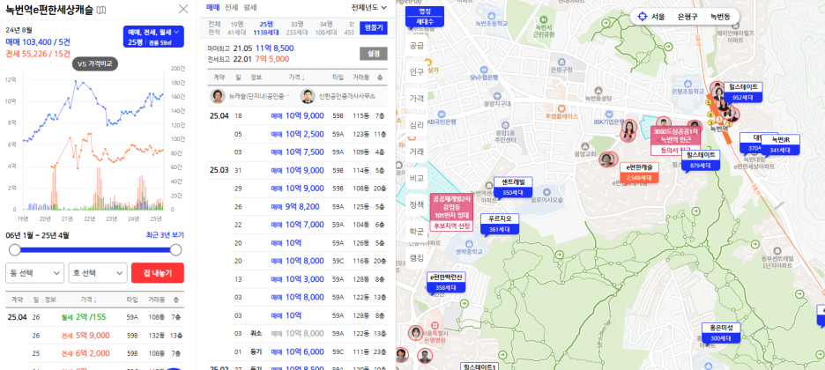825x370 pixels.
Task: Toggle the 인구 map layer
Action: point(417,72)
